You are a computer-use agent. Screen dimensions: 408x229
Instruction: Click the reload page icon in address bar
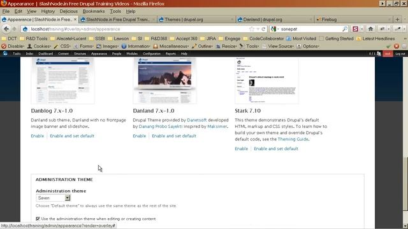coord(263,29)
